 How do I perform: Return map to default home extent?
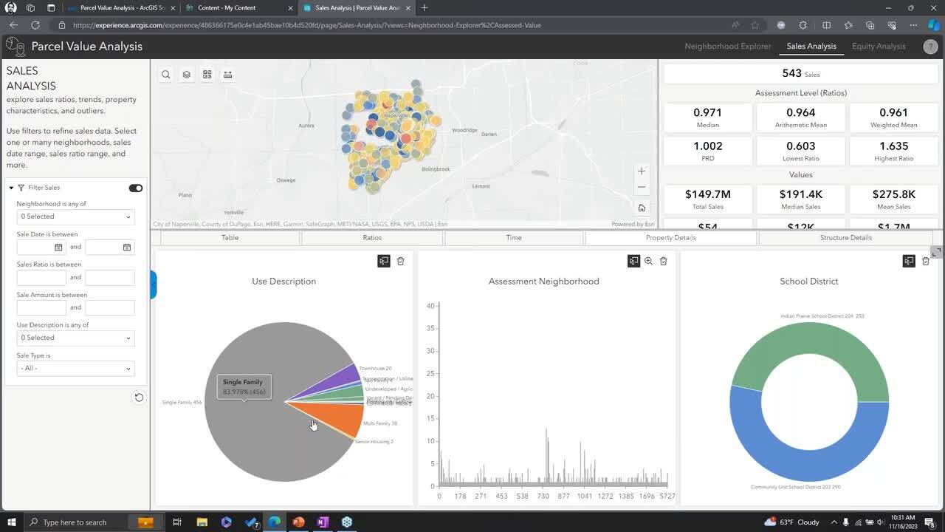[641, 208]
